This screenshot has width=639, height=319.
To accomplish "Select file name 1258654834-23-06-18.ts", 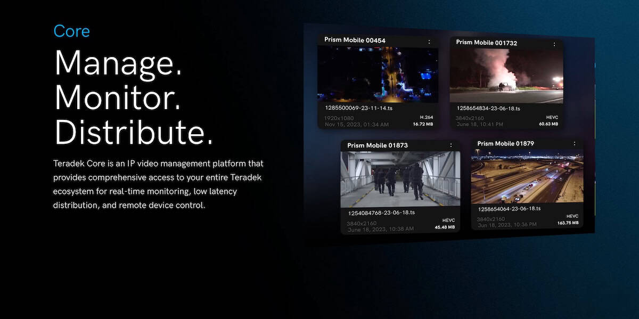I will coord(488,108).
